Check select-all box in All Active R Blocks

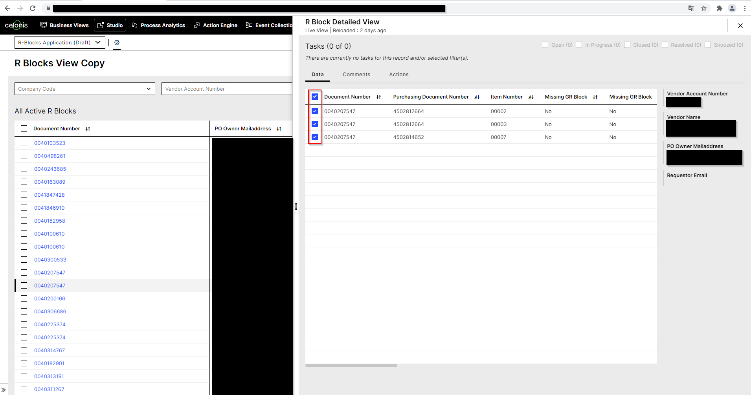pos(24,128)
